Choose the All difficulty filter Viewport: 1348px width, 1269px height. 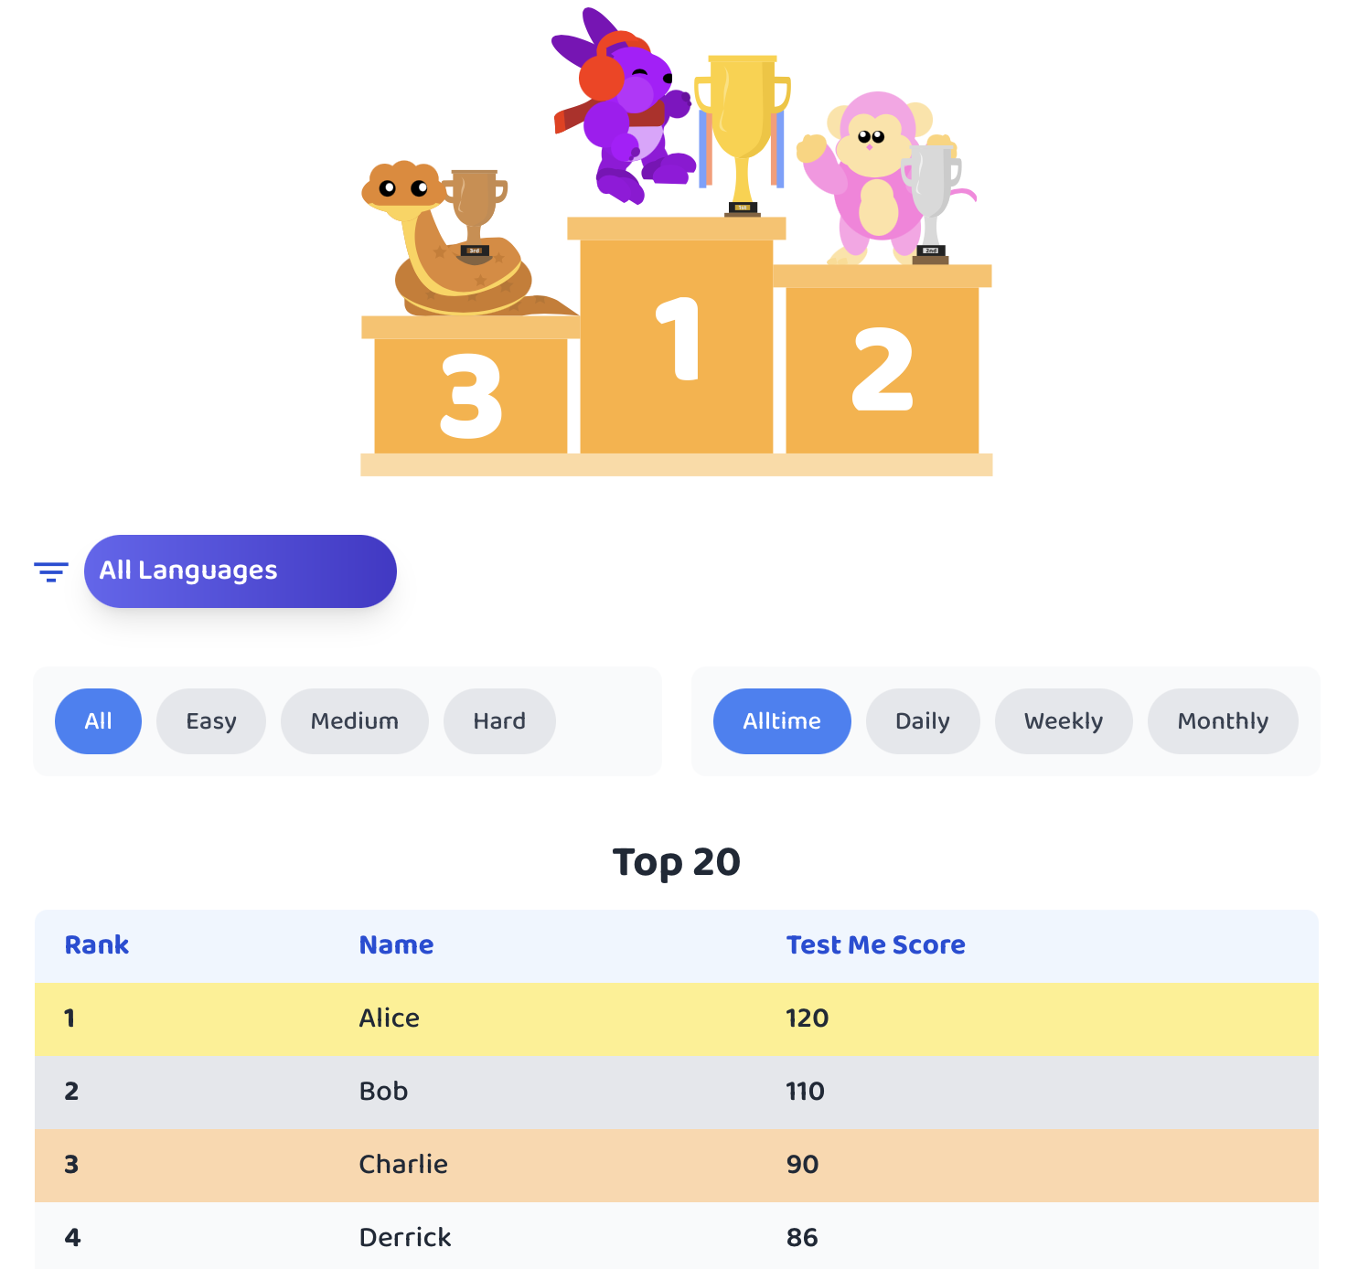99,721
